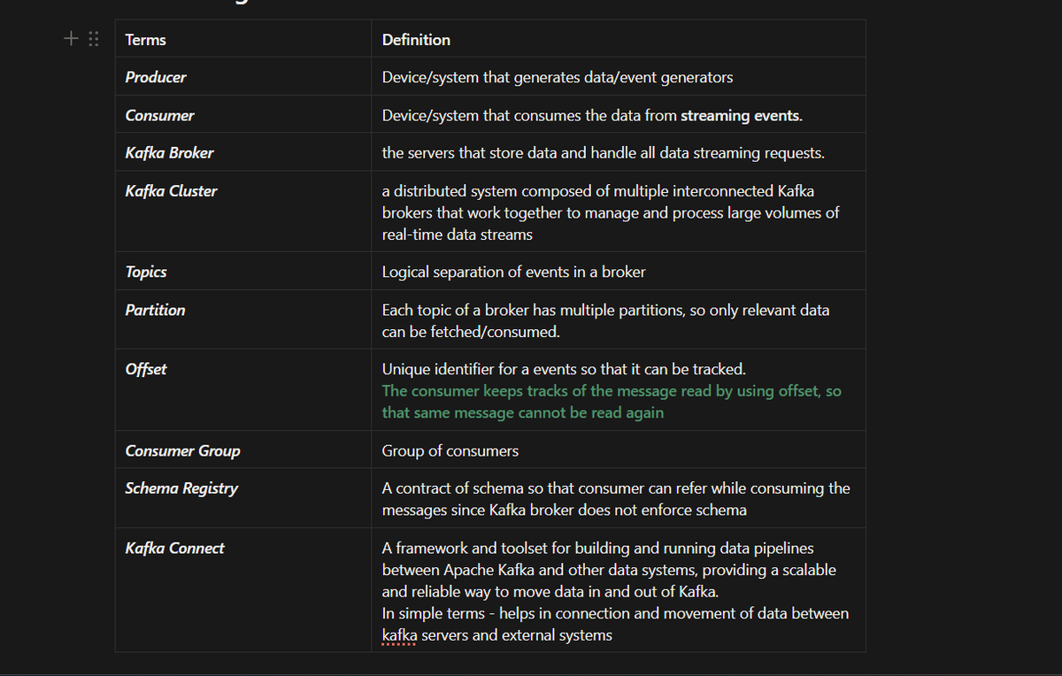Click the definition starting 'a distributed system composed'

point(611,212)
